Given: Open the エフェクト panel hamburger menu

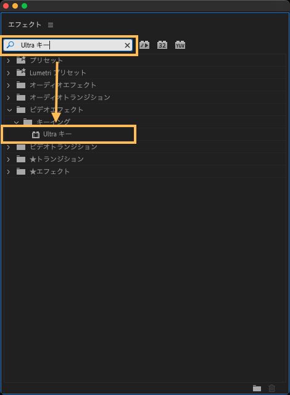Looking at the screenshot, I should tap(51, 25).
